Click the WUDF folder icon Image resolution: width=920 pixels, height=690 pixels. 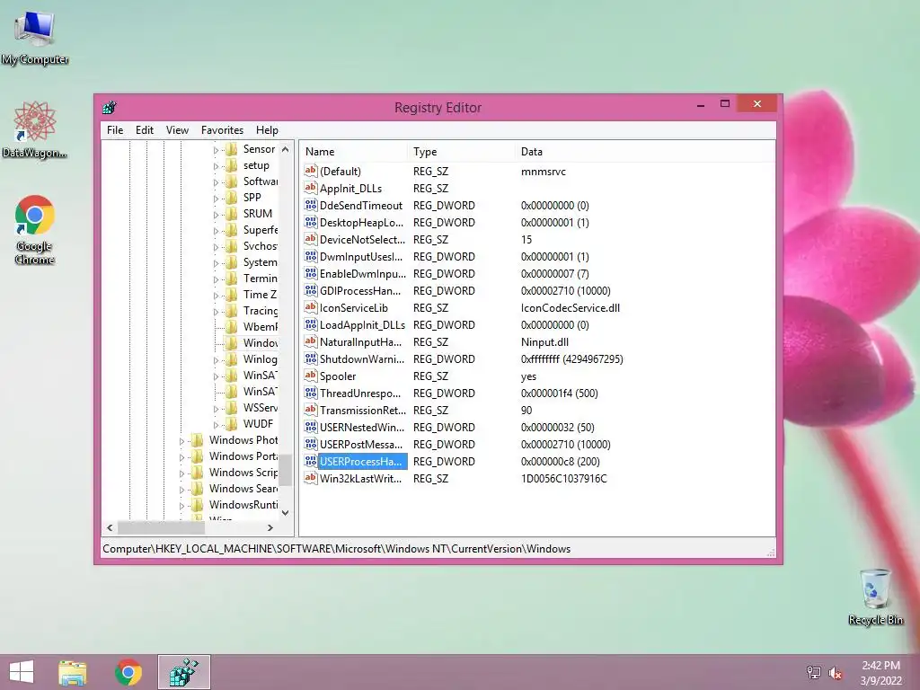232,424
